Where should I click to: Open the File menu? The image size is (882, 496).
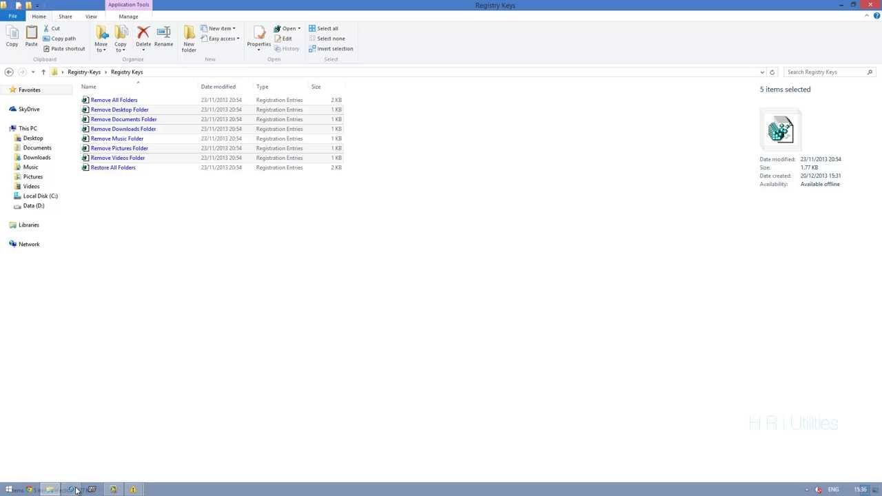point(12,16)
